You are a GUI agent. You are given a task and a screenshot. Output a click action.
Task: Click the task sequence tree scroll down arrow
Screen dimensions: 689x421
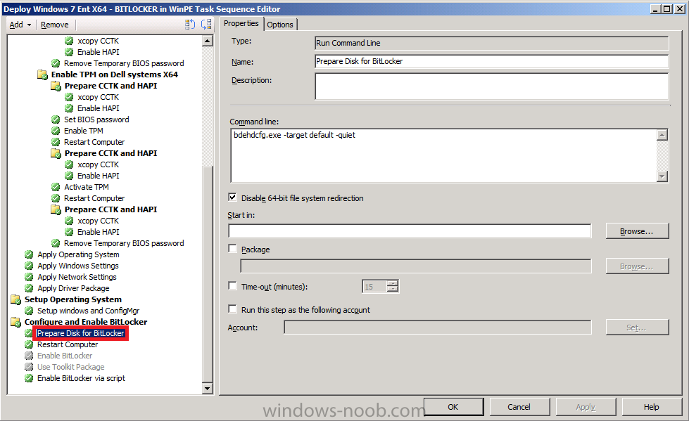click(x=207, y=389)
